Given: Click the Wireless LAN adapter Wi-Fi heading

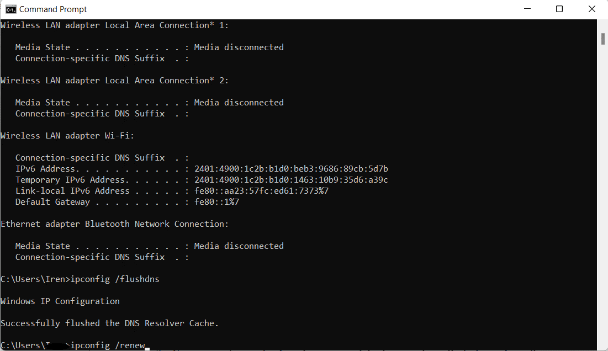Looking at the screenshot, I should point(66,135).
